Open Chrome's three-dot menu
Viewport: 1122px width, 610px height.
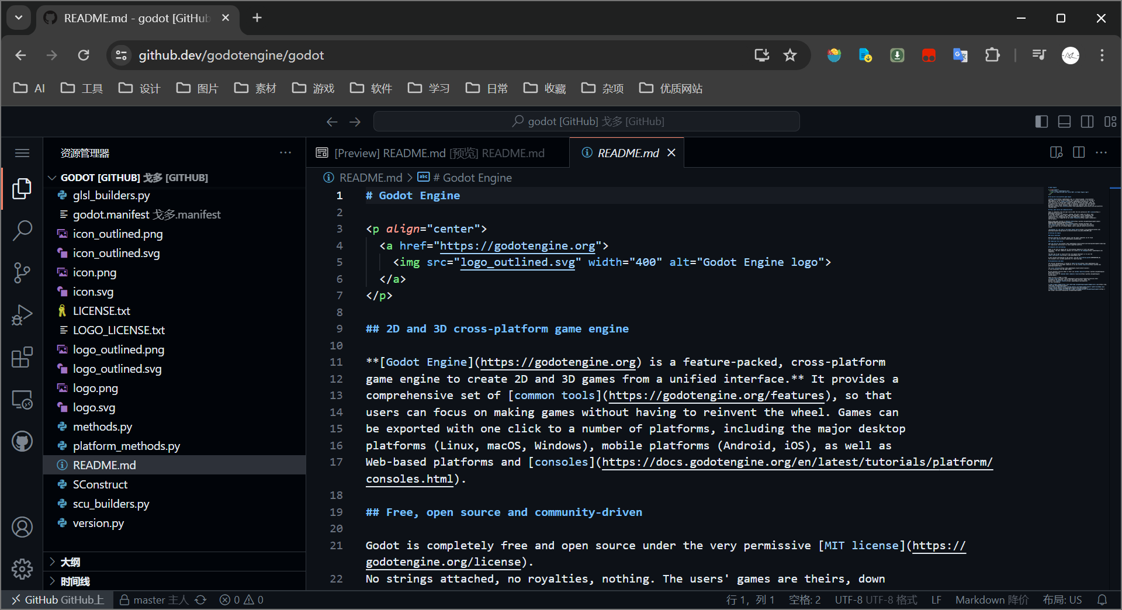tap(1102, 55)
